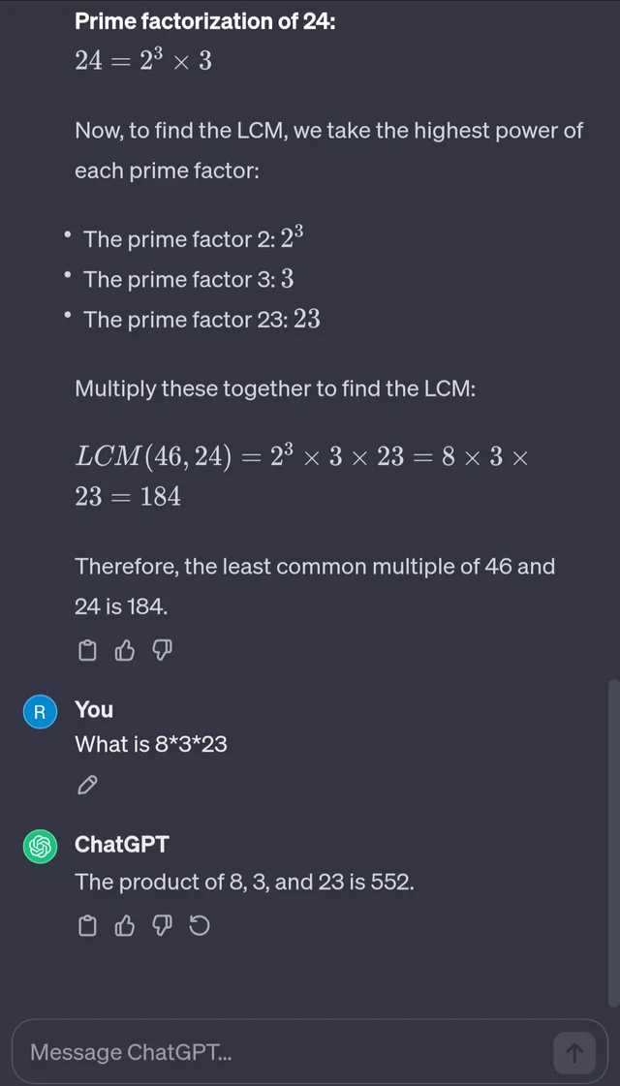Tap the send arrow in the message bar
Screen dimensions: 620x1086
(x=573, y=1052)
